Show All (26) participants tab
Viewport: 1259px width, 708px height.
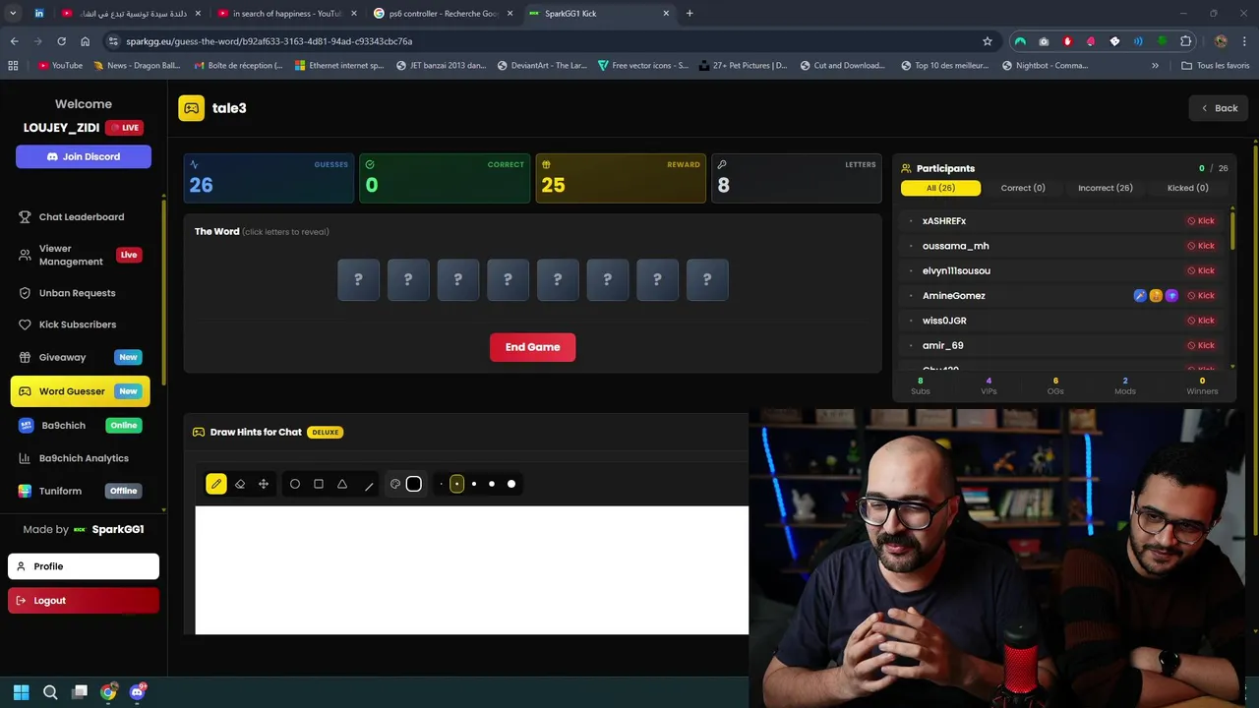[x=940, y=188]
